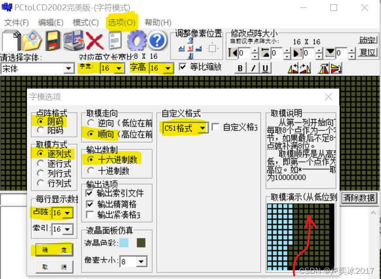Screen dimensions: 381x279
Task: Click the 复位 reset button
Action: tap(367, 52)
